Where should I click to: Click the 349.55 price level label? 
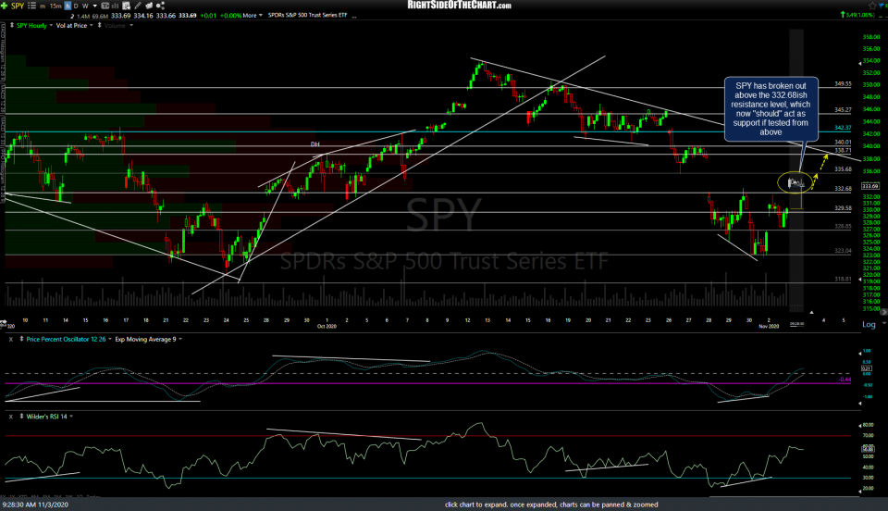(x=843, y=84)
